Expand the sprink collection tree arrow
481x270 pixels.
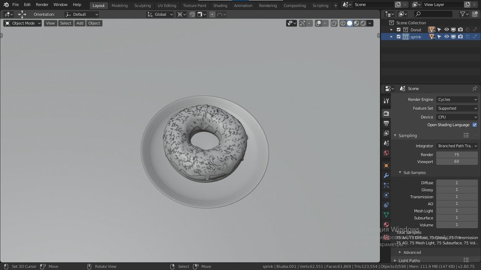click(392, 37)
